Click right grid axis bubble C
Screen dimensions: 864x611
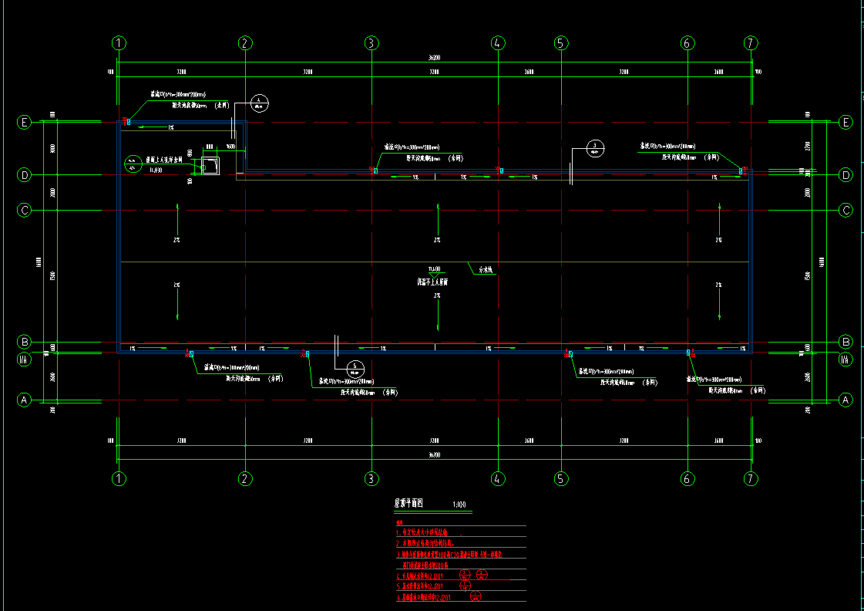(x=846, y=210)
